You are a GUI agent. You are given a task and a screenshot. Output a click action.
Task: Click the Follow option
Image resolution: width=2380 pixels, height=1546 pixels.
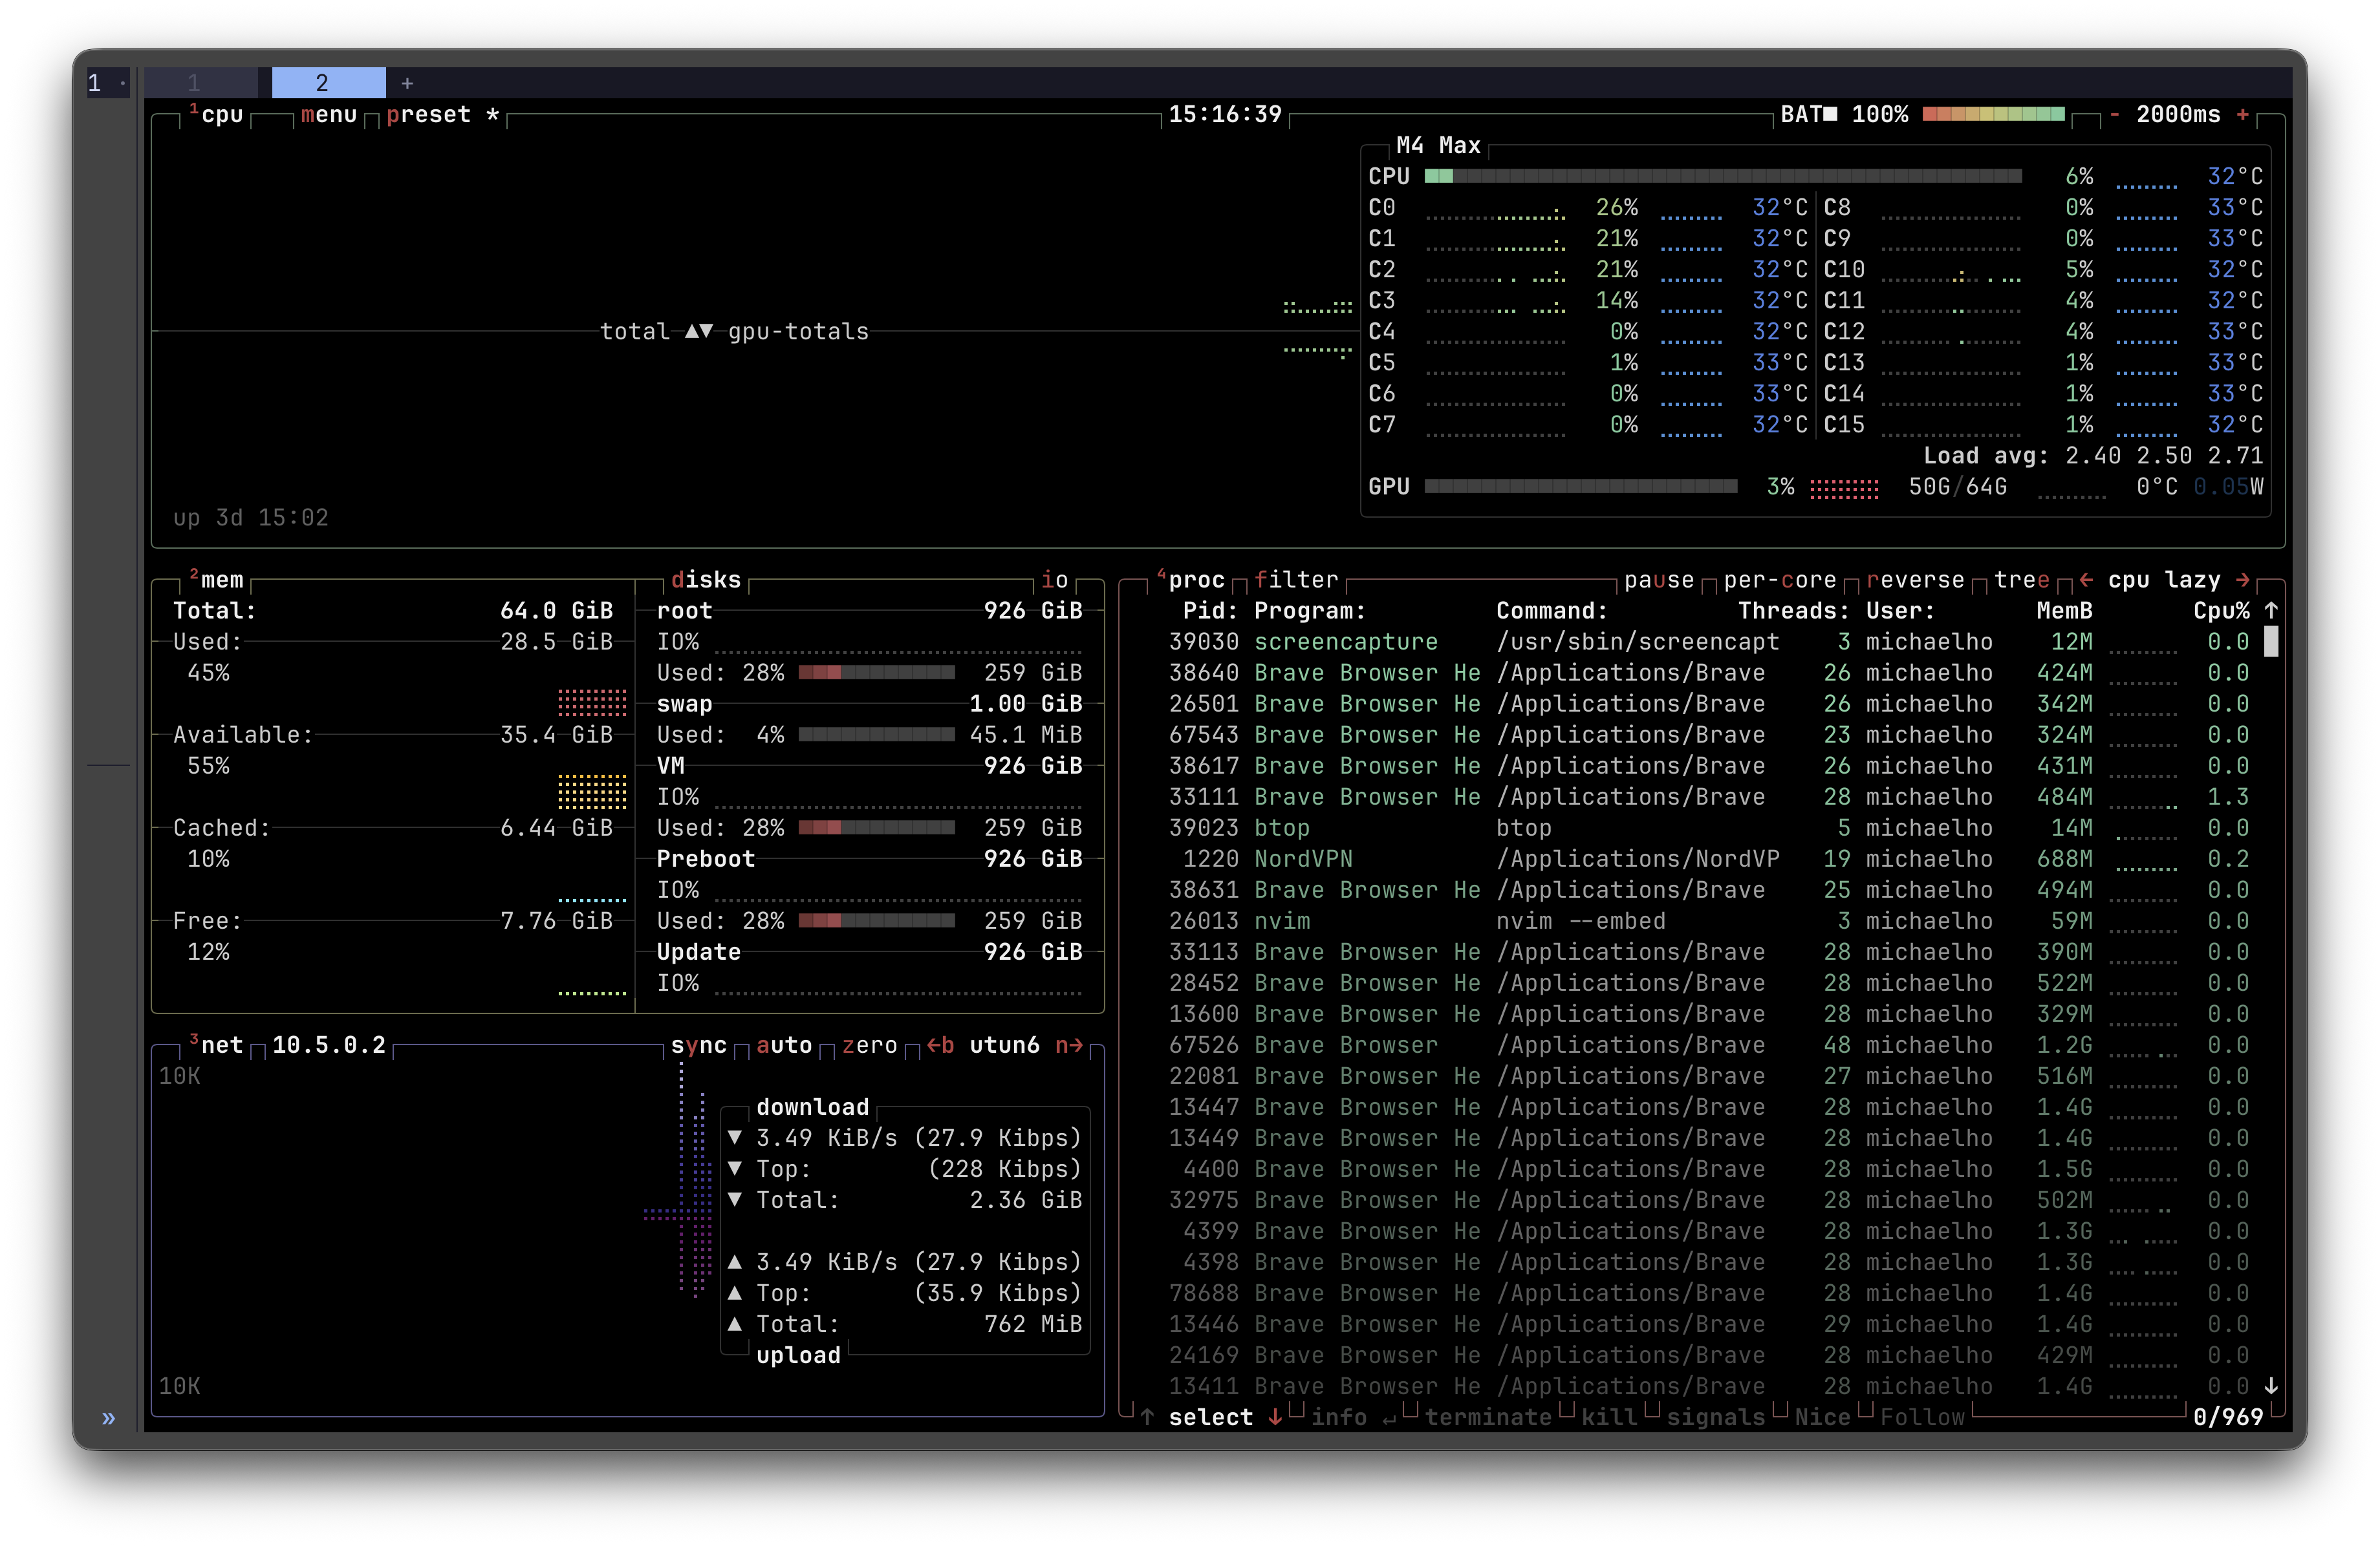[1922, 1417]
